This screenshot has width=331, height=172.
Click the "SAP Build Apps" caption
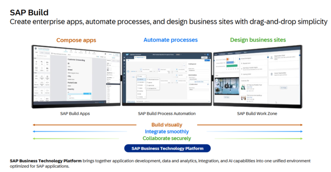point(75,114)
